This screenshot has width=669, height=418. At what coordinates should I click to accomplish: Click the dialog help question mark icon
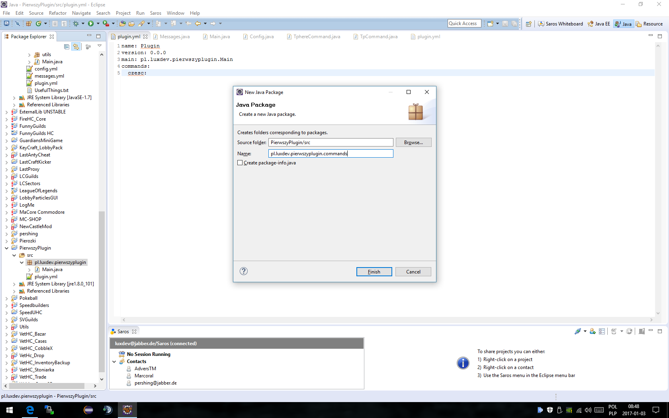244,272
